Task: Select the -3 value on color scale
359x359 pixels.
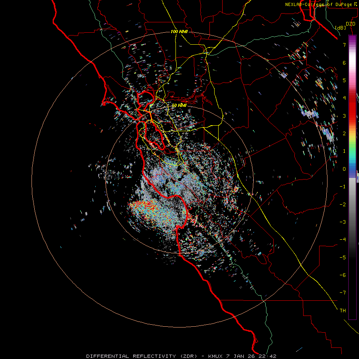Action: click(x=343, y=222)
